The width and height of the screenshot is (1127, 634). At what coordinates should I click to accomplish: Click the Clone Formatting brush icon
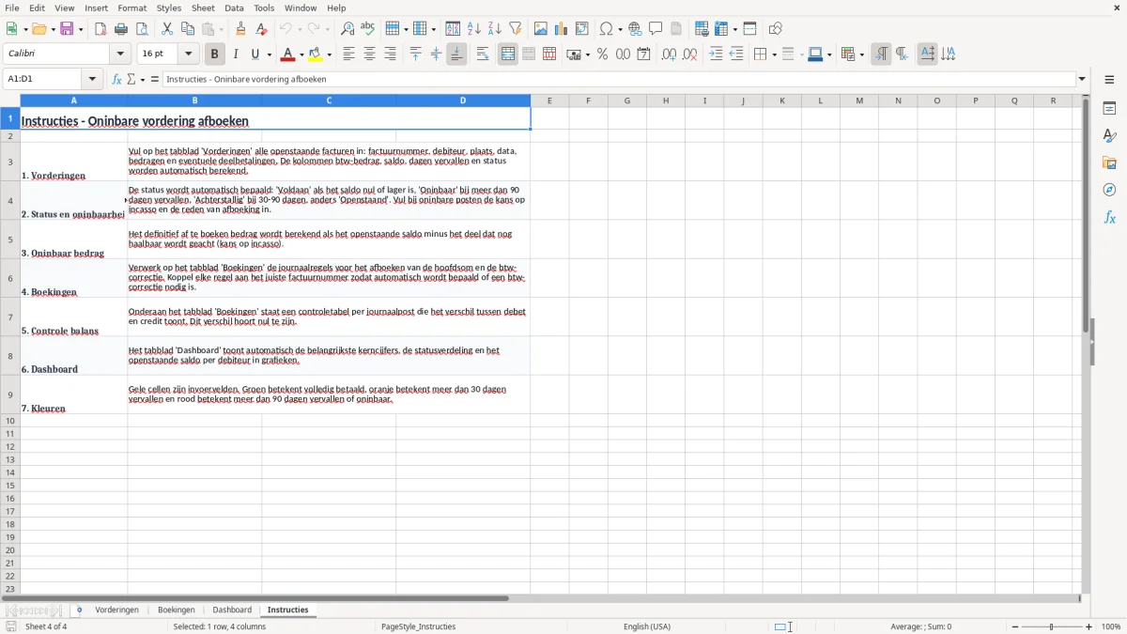click(x=241, y=29)
